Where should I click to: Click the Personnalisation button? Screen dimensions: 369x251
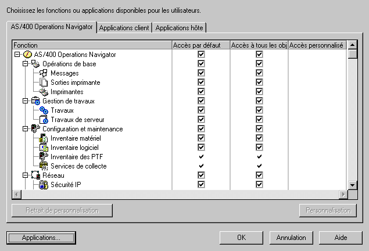pyautogui.click(x=328, y=210)
